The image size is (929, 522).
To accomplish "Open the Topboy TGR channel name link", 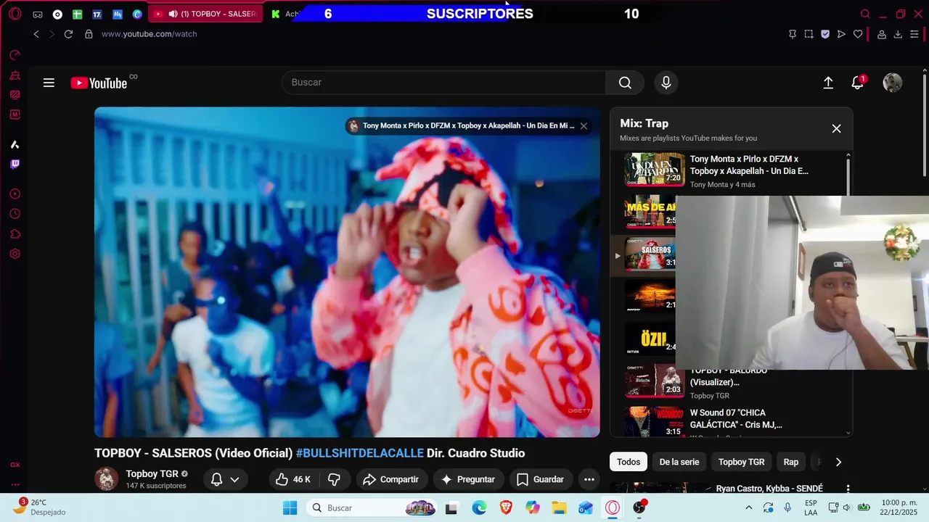I will [152, 473].
